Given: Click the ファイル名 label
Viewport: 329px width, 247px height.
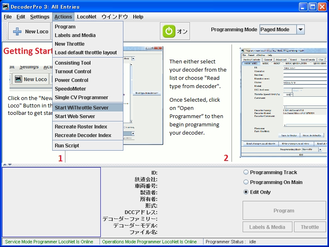Looking at the screenshot, I should coord(143,232).
